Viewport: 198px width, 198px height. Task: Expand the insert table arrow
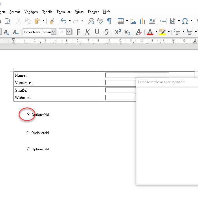click(127, 21)
